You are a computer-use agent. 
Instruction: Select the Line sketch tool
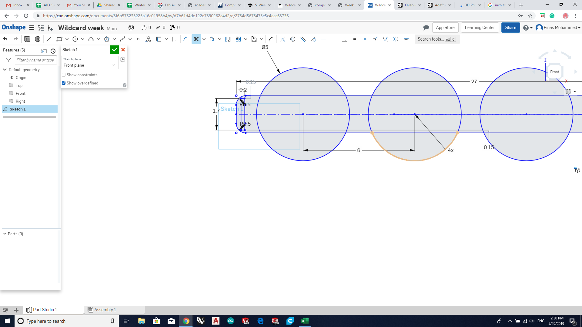click(x=49, y=39)
